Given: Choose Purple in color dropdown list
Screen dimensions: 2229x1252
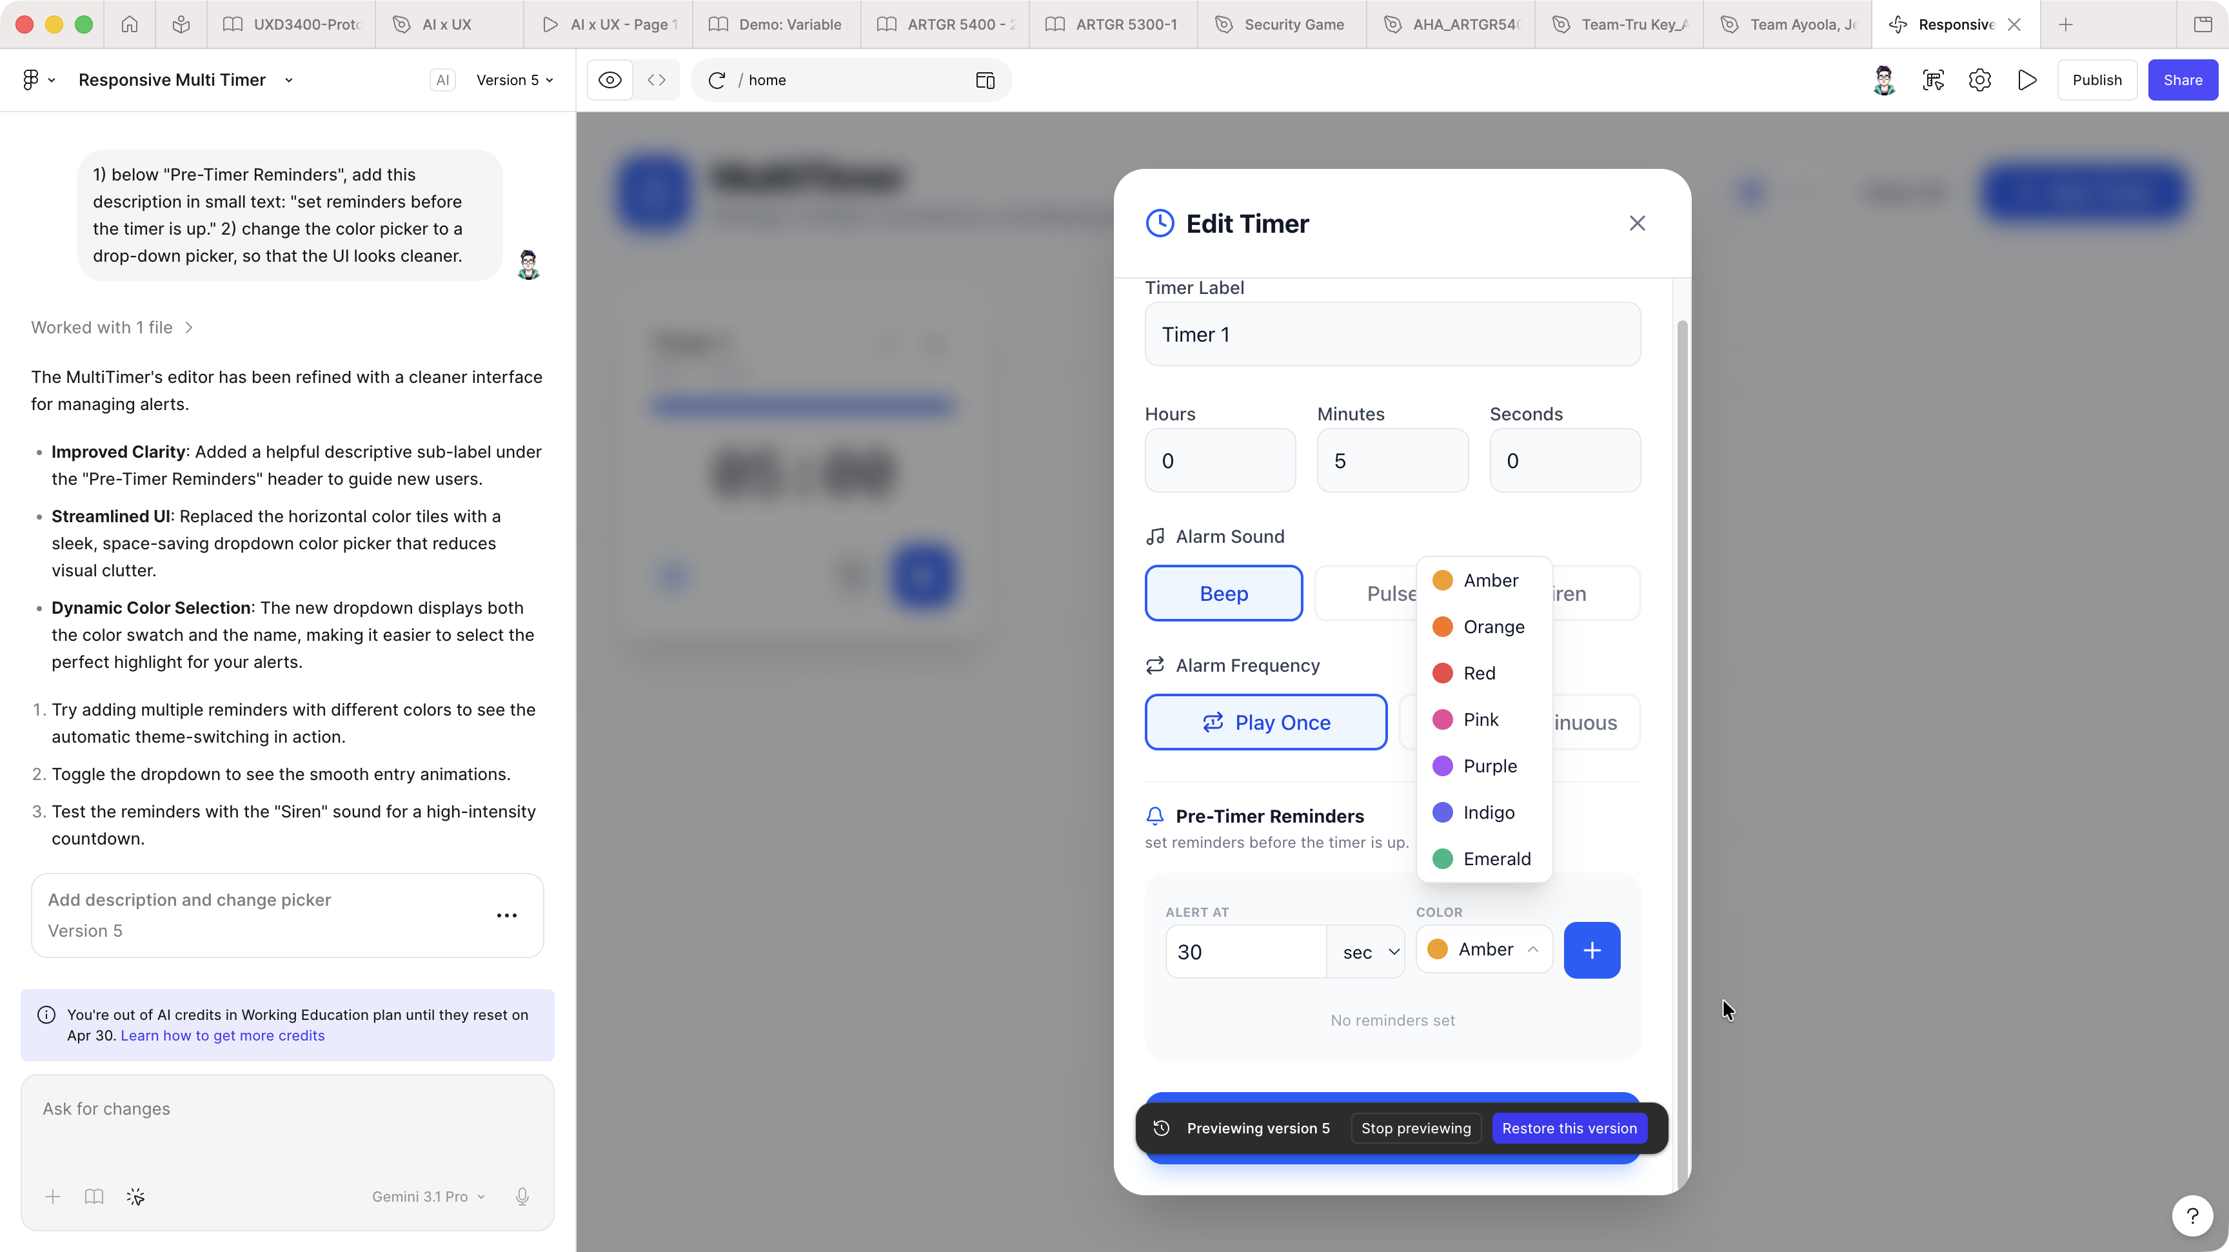Looking at the screenshot, I should (1484, 766).
